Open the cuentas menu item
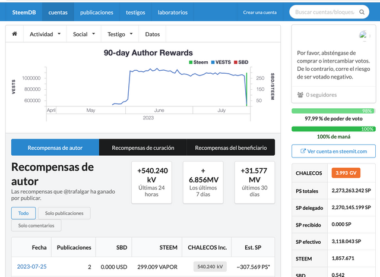The image size is (380, 277). click(58, 12)
